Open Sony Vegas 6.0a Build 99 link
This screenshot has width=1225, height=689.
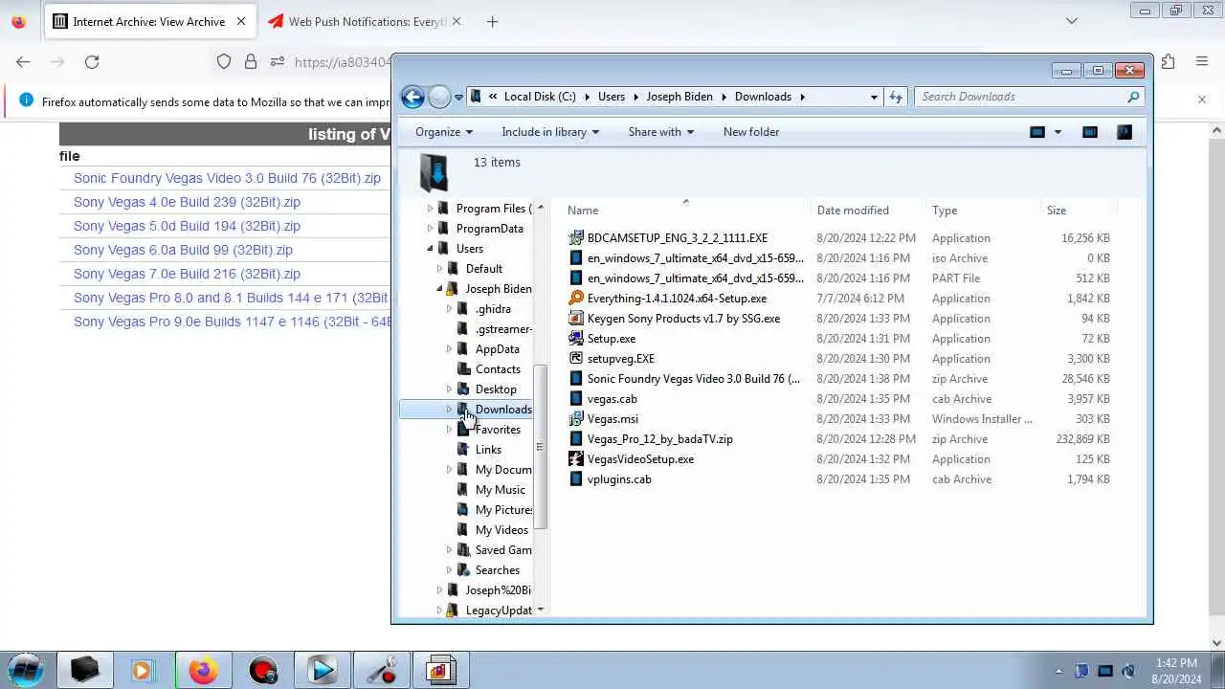183,250
